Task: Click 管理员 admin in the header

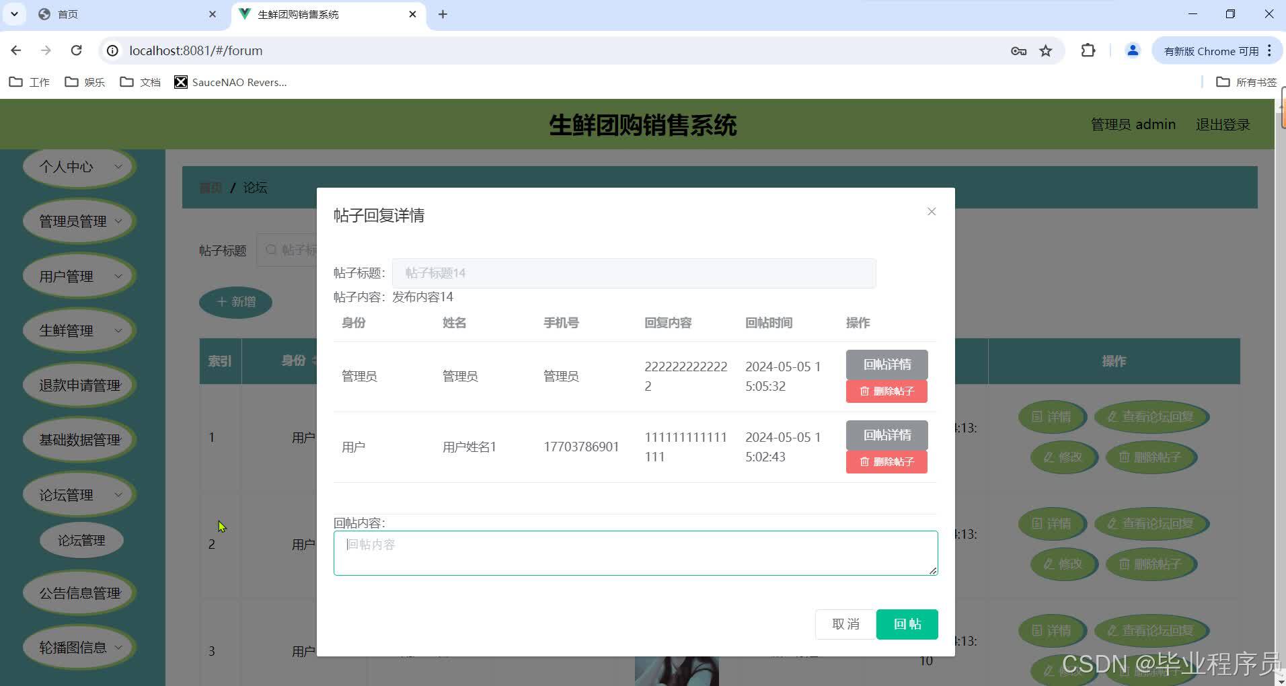Action: tap(1133, 124)
